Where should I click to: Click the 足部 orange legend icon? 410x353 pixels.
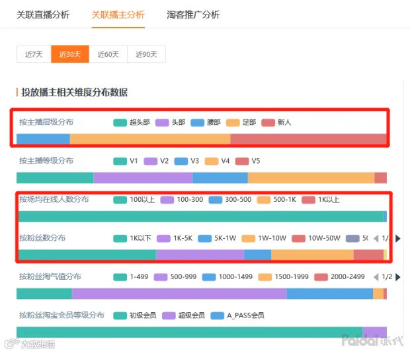(x=233, y=122)
